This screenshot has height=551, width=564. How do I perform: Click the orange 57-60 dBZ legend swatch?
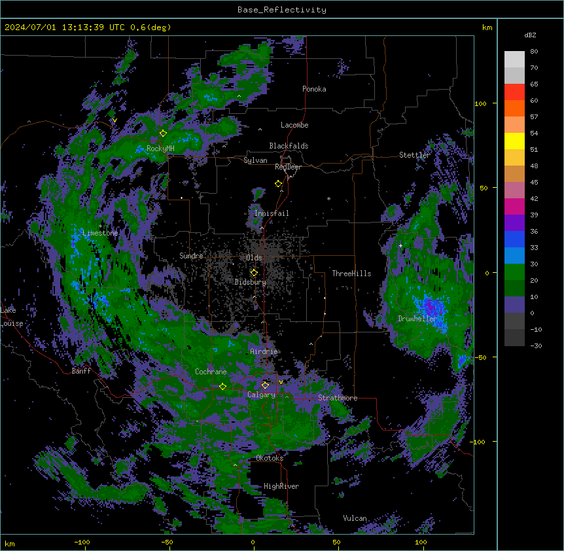[514, 108]
